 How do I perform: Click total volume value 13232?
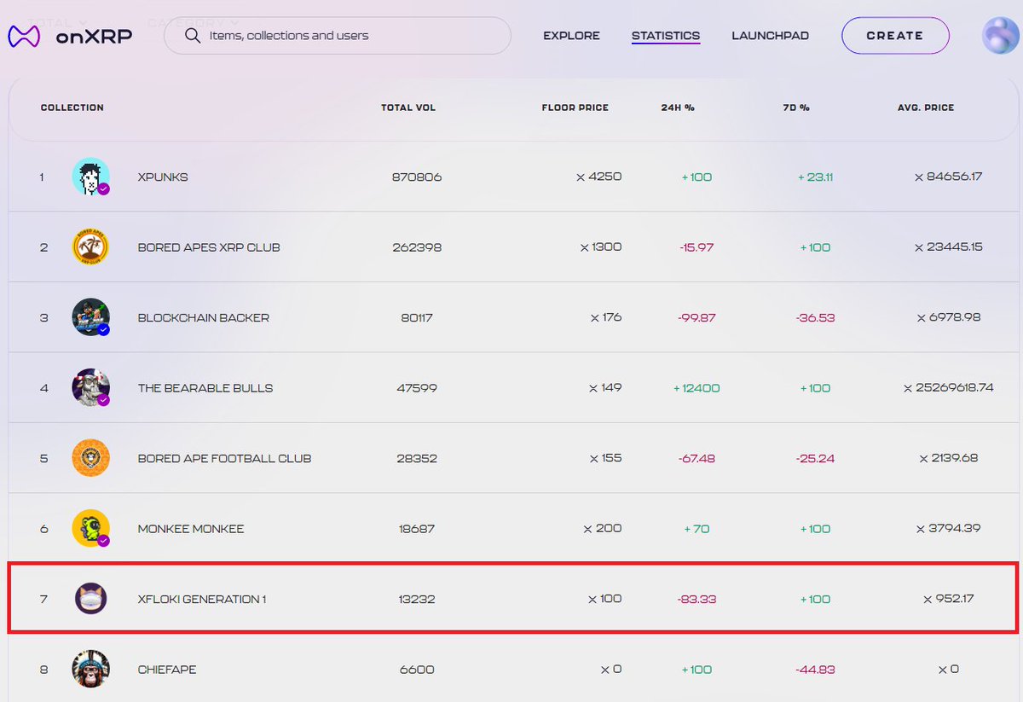(x=417, y=599)
